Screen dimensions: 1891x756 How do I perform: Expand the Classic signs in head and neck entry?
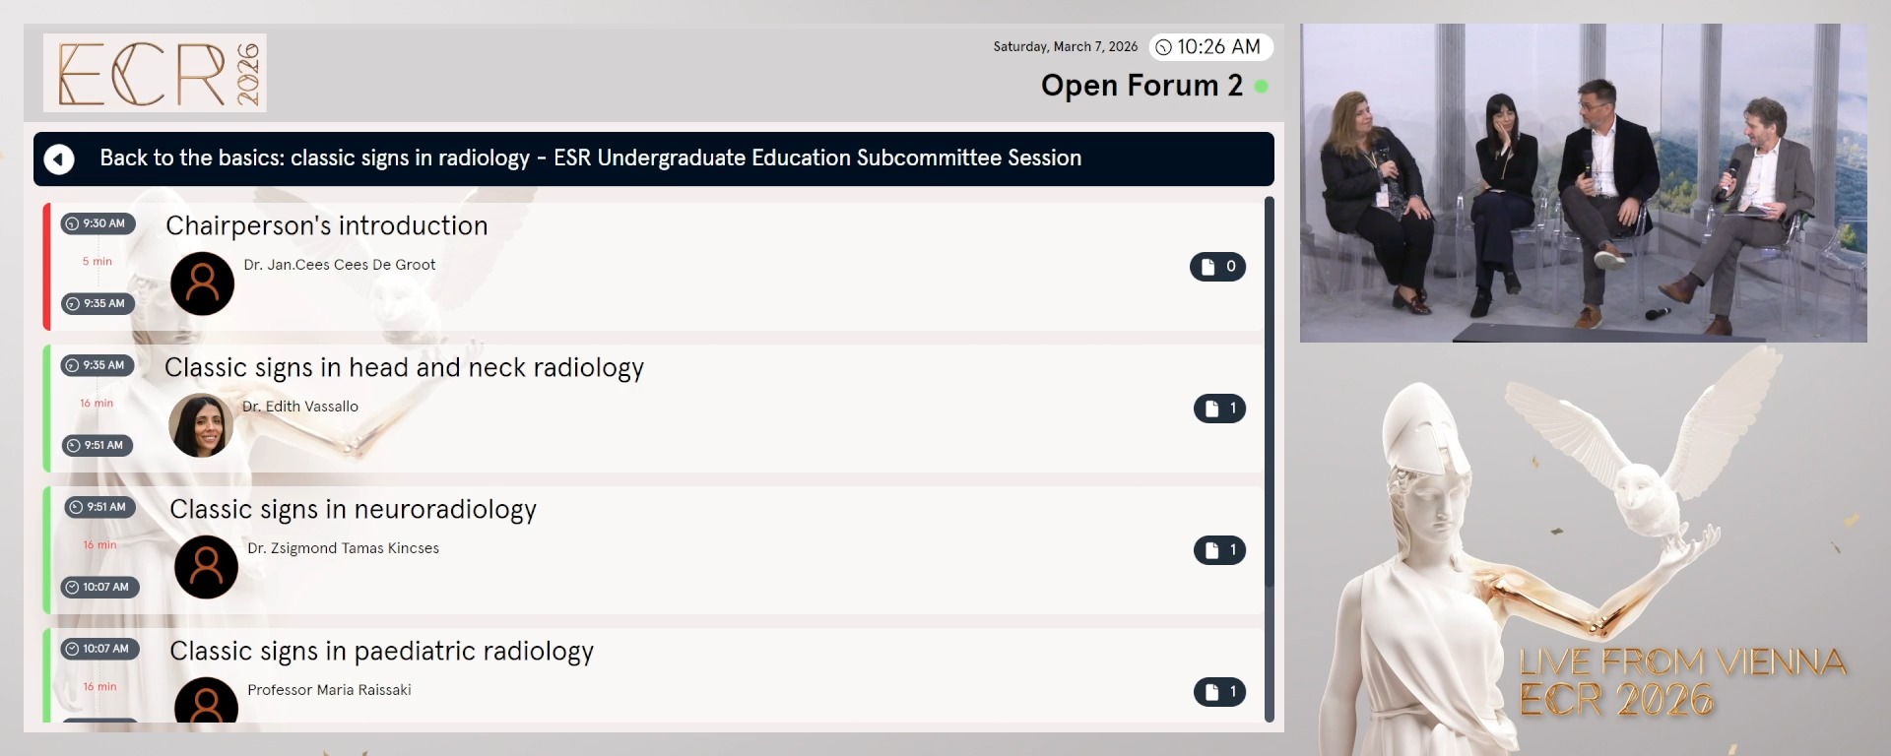[405, 367]
